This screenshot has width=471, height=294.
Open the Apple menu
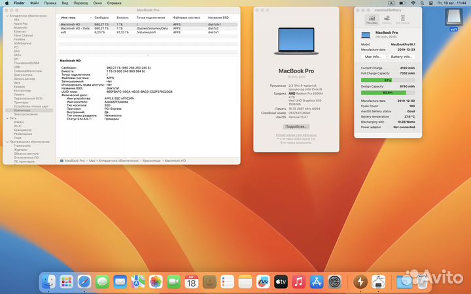point(7,3)
